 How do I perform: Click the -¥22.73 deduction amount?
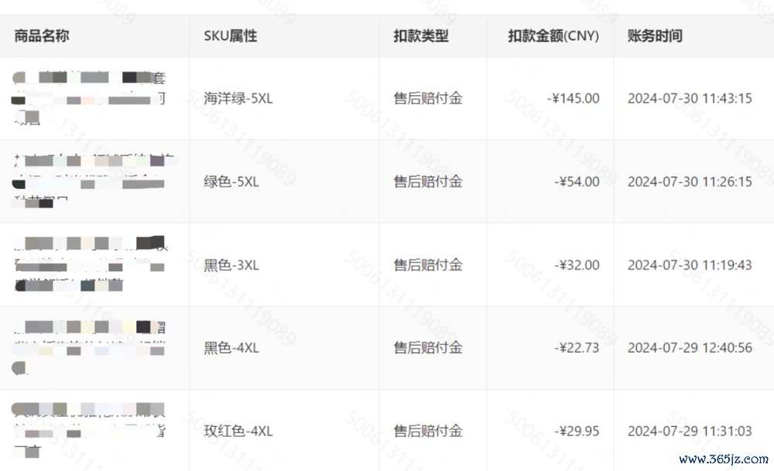(x=577, y=348)
